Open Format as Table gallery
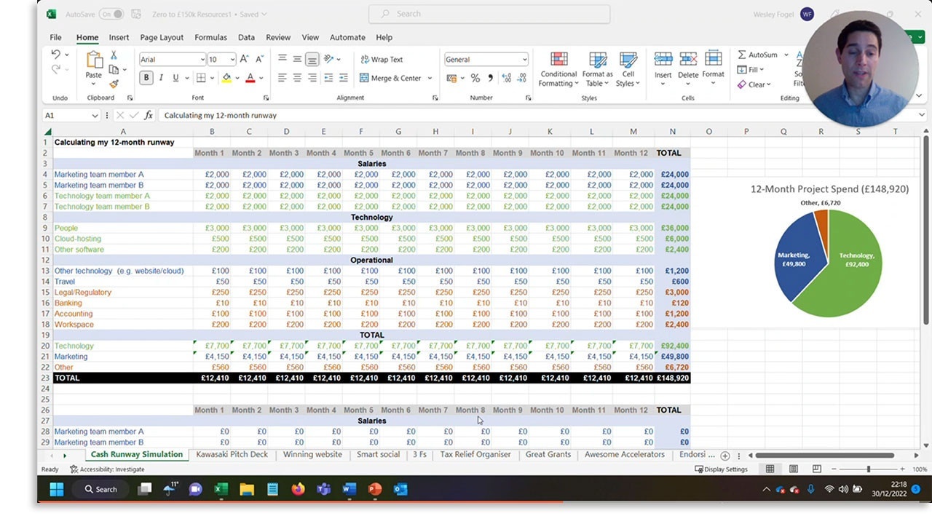 click(x=597, y=70)
